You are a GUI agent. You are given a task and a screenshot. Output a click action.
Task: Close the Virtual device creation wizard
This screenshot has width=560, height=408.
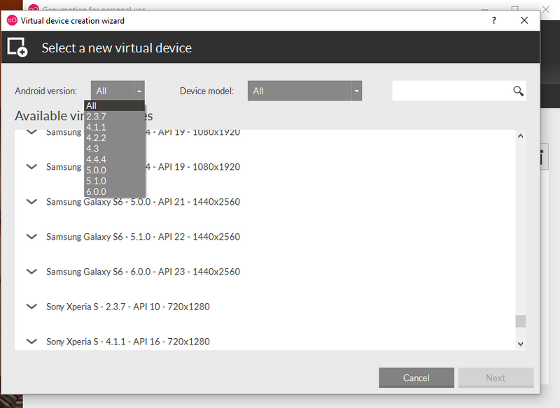[x=524, y=20]
